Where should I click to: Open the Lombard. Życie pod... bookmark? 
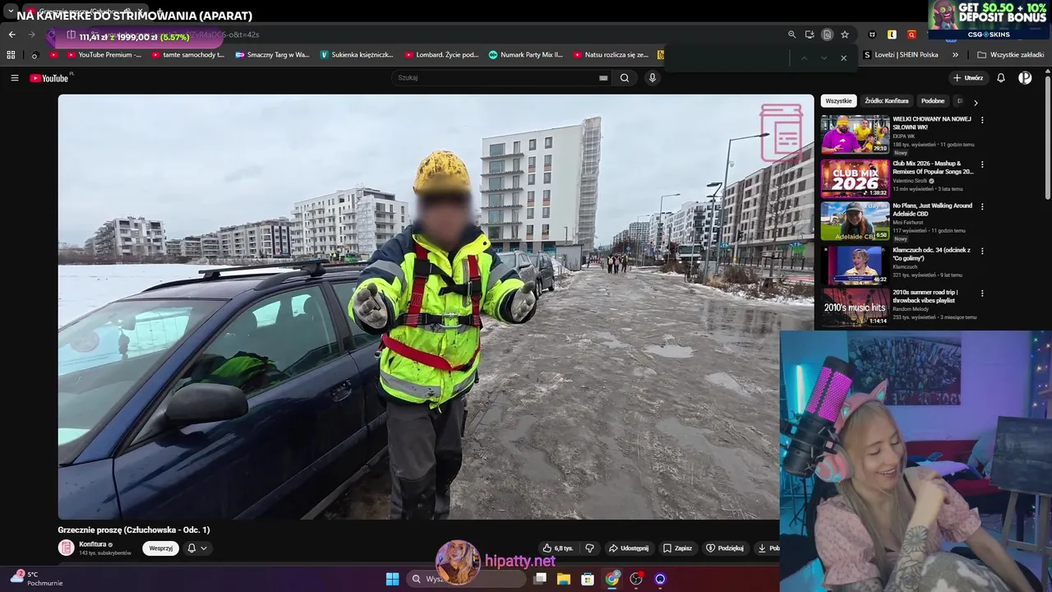(441, 55)
